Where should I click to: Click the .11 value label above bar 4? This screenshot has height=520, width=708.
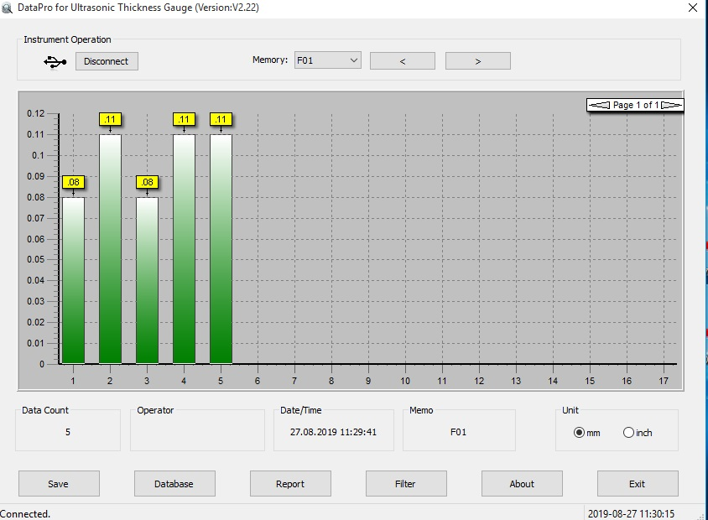point(184,119)
